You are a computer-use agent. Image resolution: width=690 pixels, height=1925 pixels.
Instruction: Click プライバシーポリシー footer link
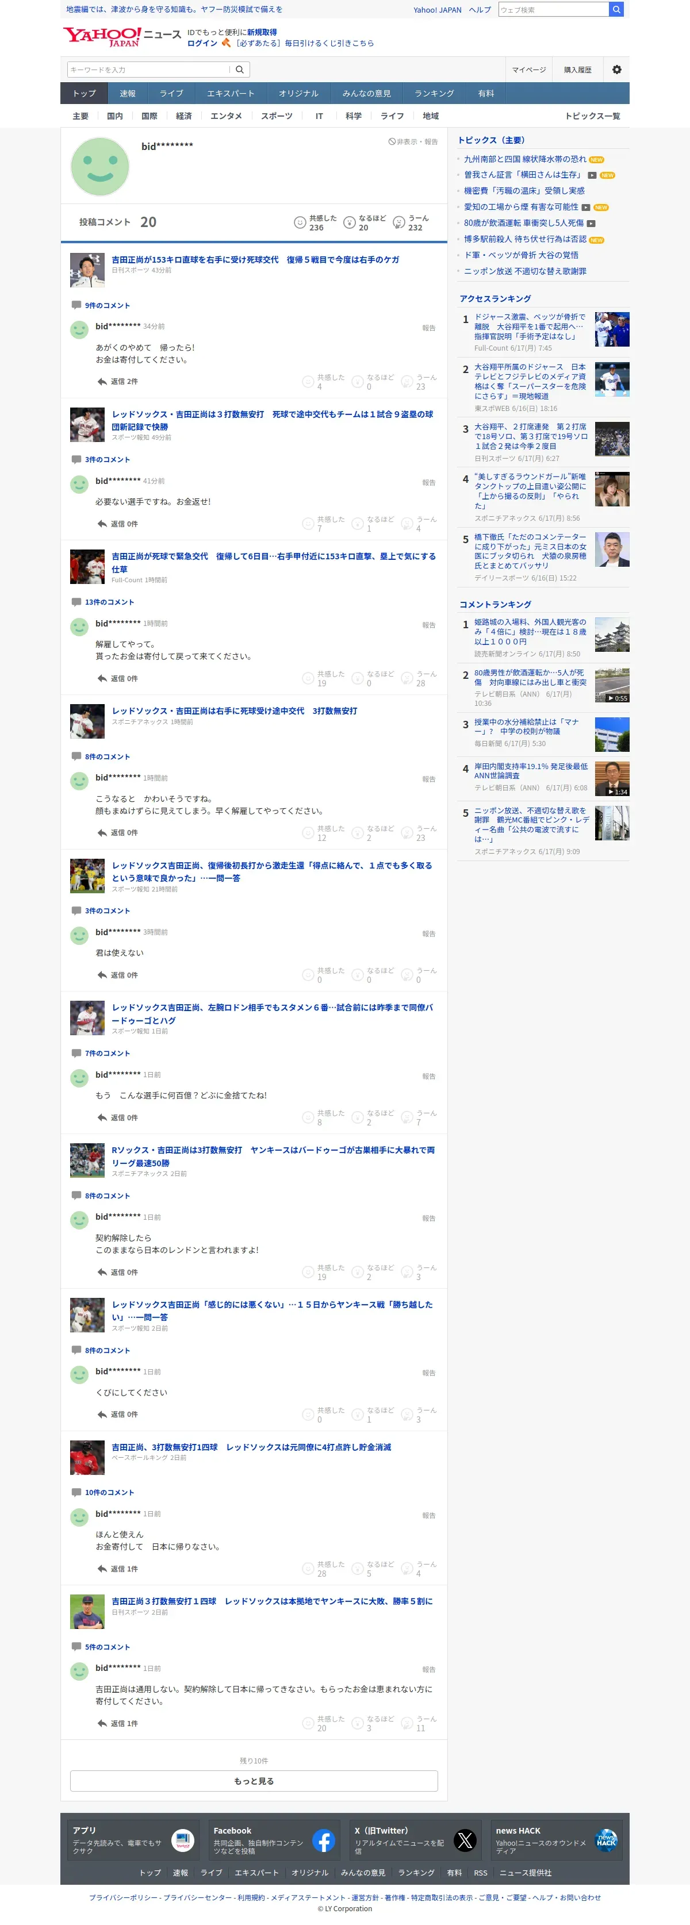click(x=124, y=1897)
